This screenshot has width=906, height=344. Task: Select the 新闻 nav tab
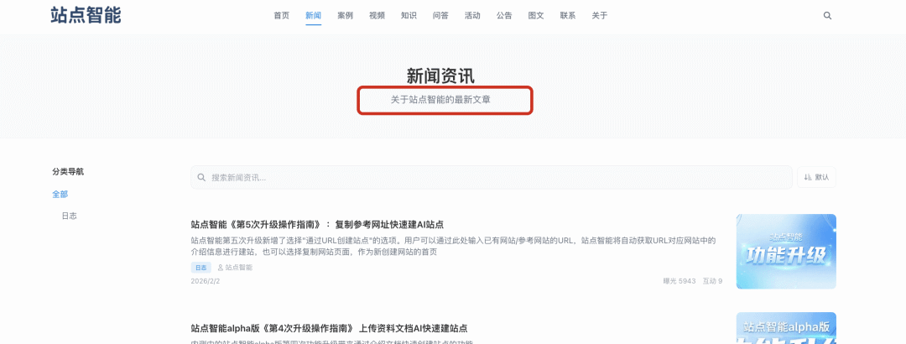pyautogui.click(x=313, y=16)
